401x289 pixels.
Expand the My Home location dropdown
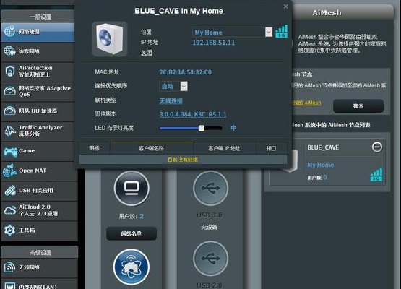pos(269,32)
